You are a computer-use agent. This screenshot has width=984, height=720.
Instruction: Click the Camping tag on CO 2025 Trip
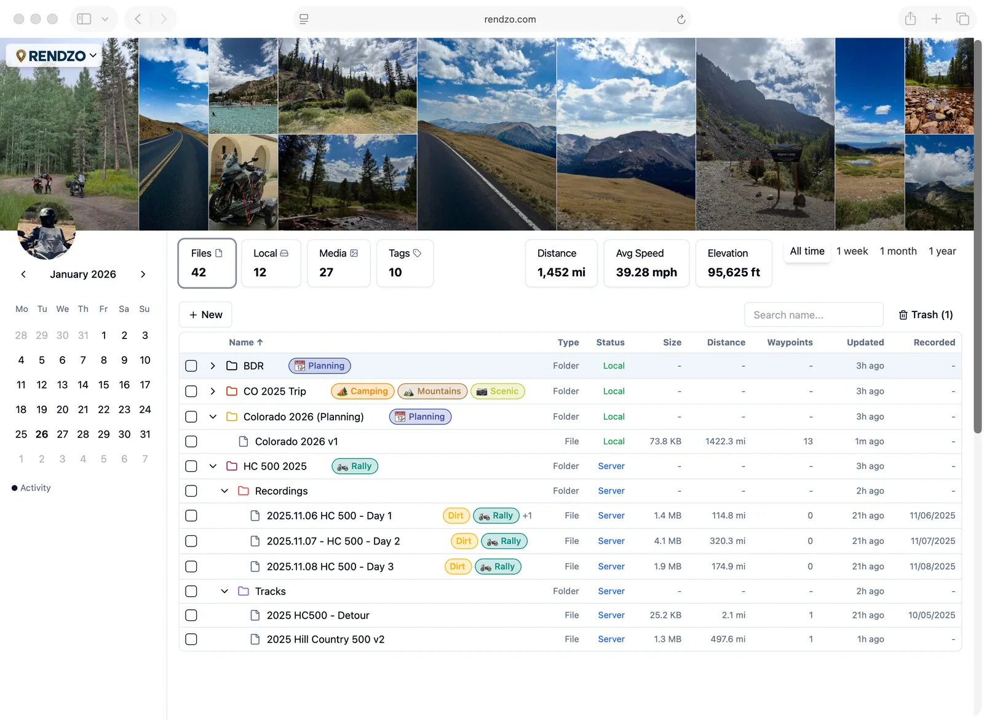click(x=362, y=391)
